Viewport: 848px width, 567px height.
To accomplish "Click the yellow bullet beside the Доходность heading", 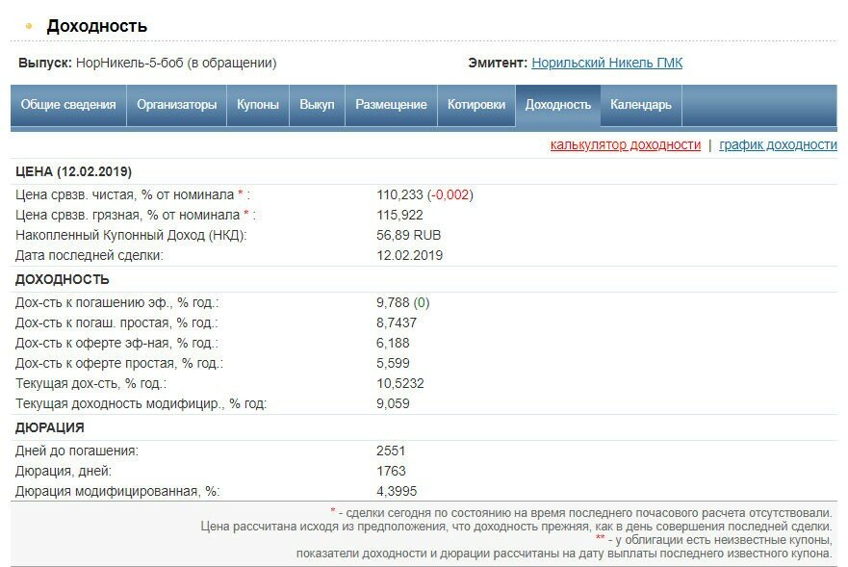I will click(29, 26).
